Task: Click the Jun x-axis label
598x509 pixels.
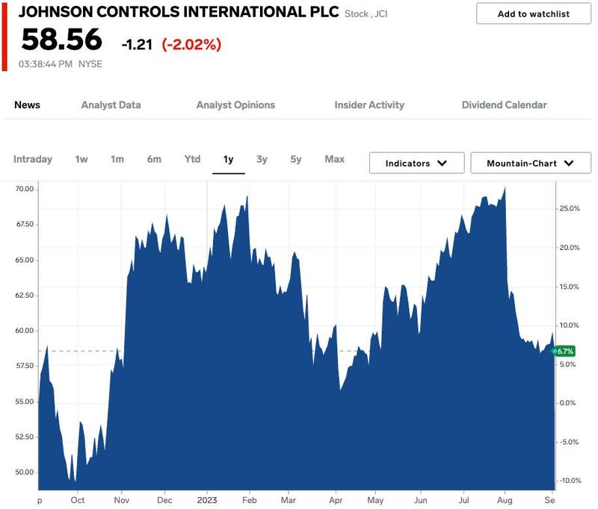Action: pyautogui.click(x=421, y=500)
